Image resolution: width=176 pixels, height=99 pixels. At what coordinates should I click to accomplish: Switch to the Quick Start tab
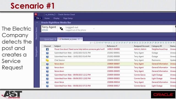49,39
